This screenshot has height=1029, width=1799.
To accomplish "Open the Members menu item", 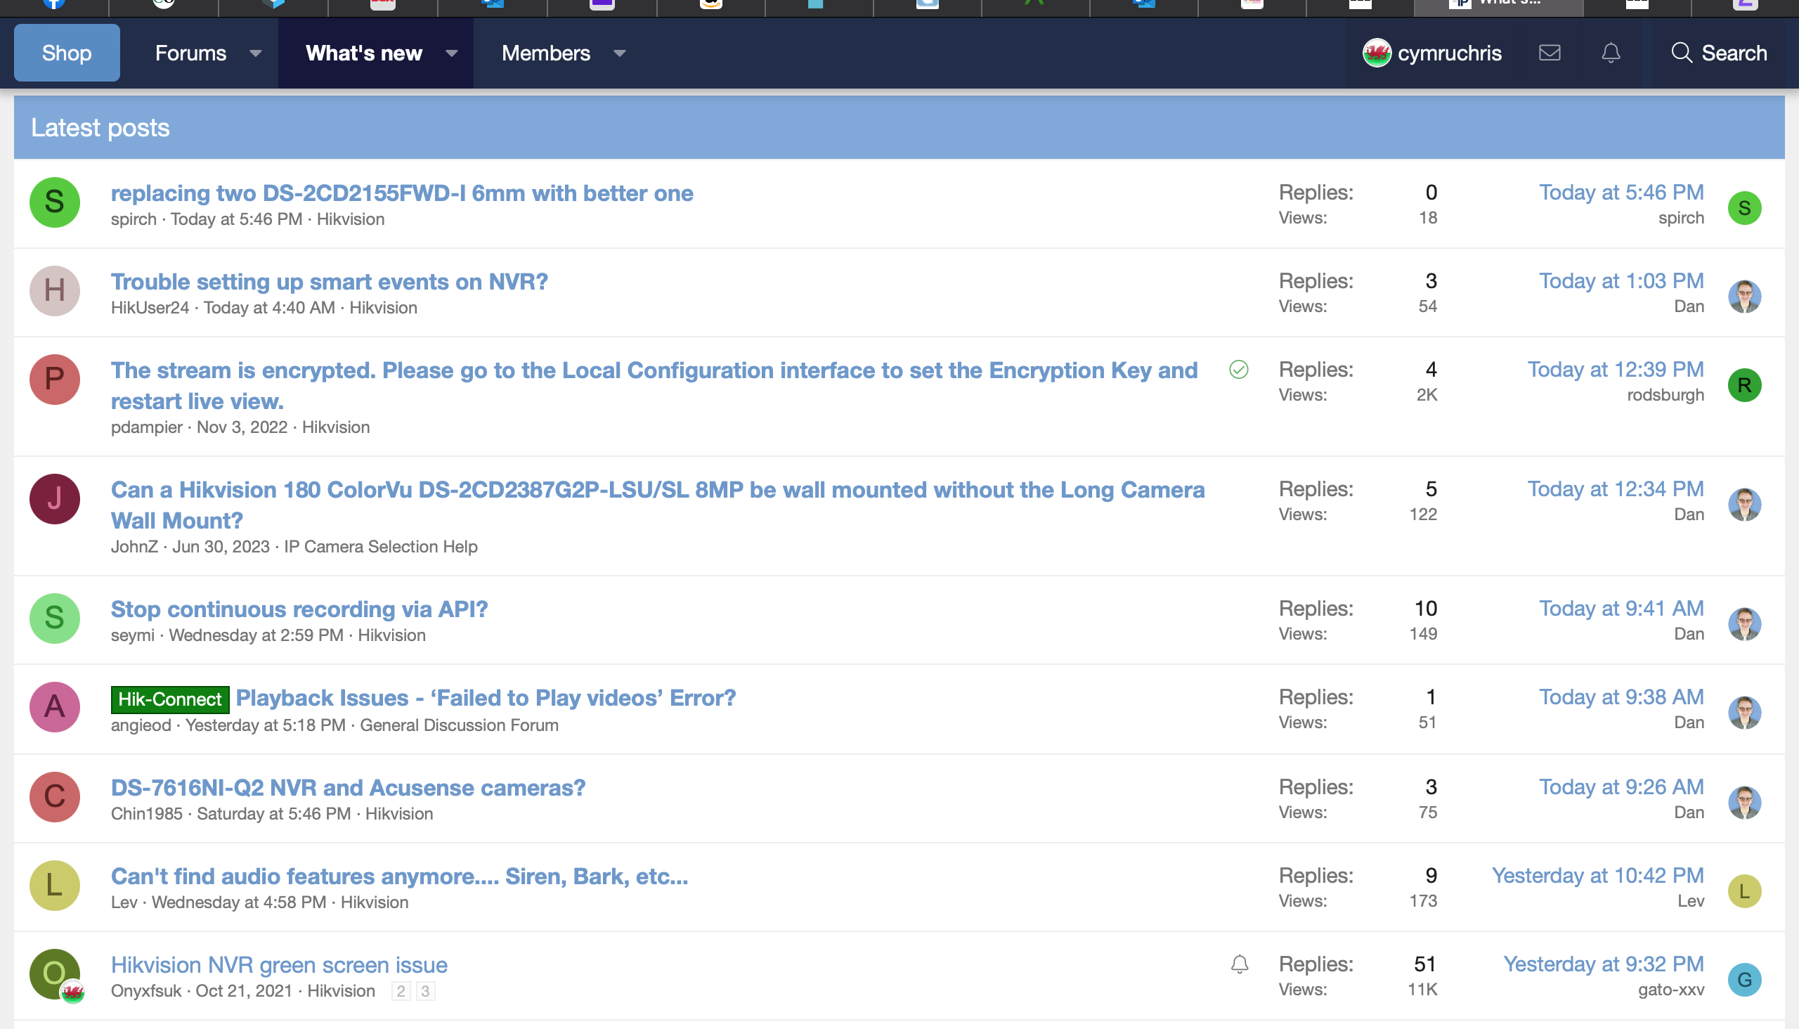I will coord(545,53).
